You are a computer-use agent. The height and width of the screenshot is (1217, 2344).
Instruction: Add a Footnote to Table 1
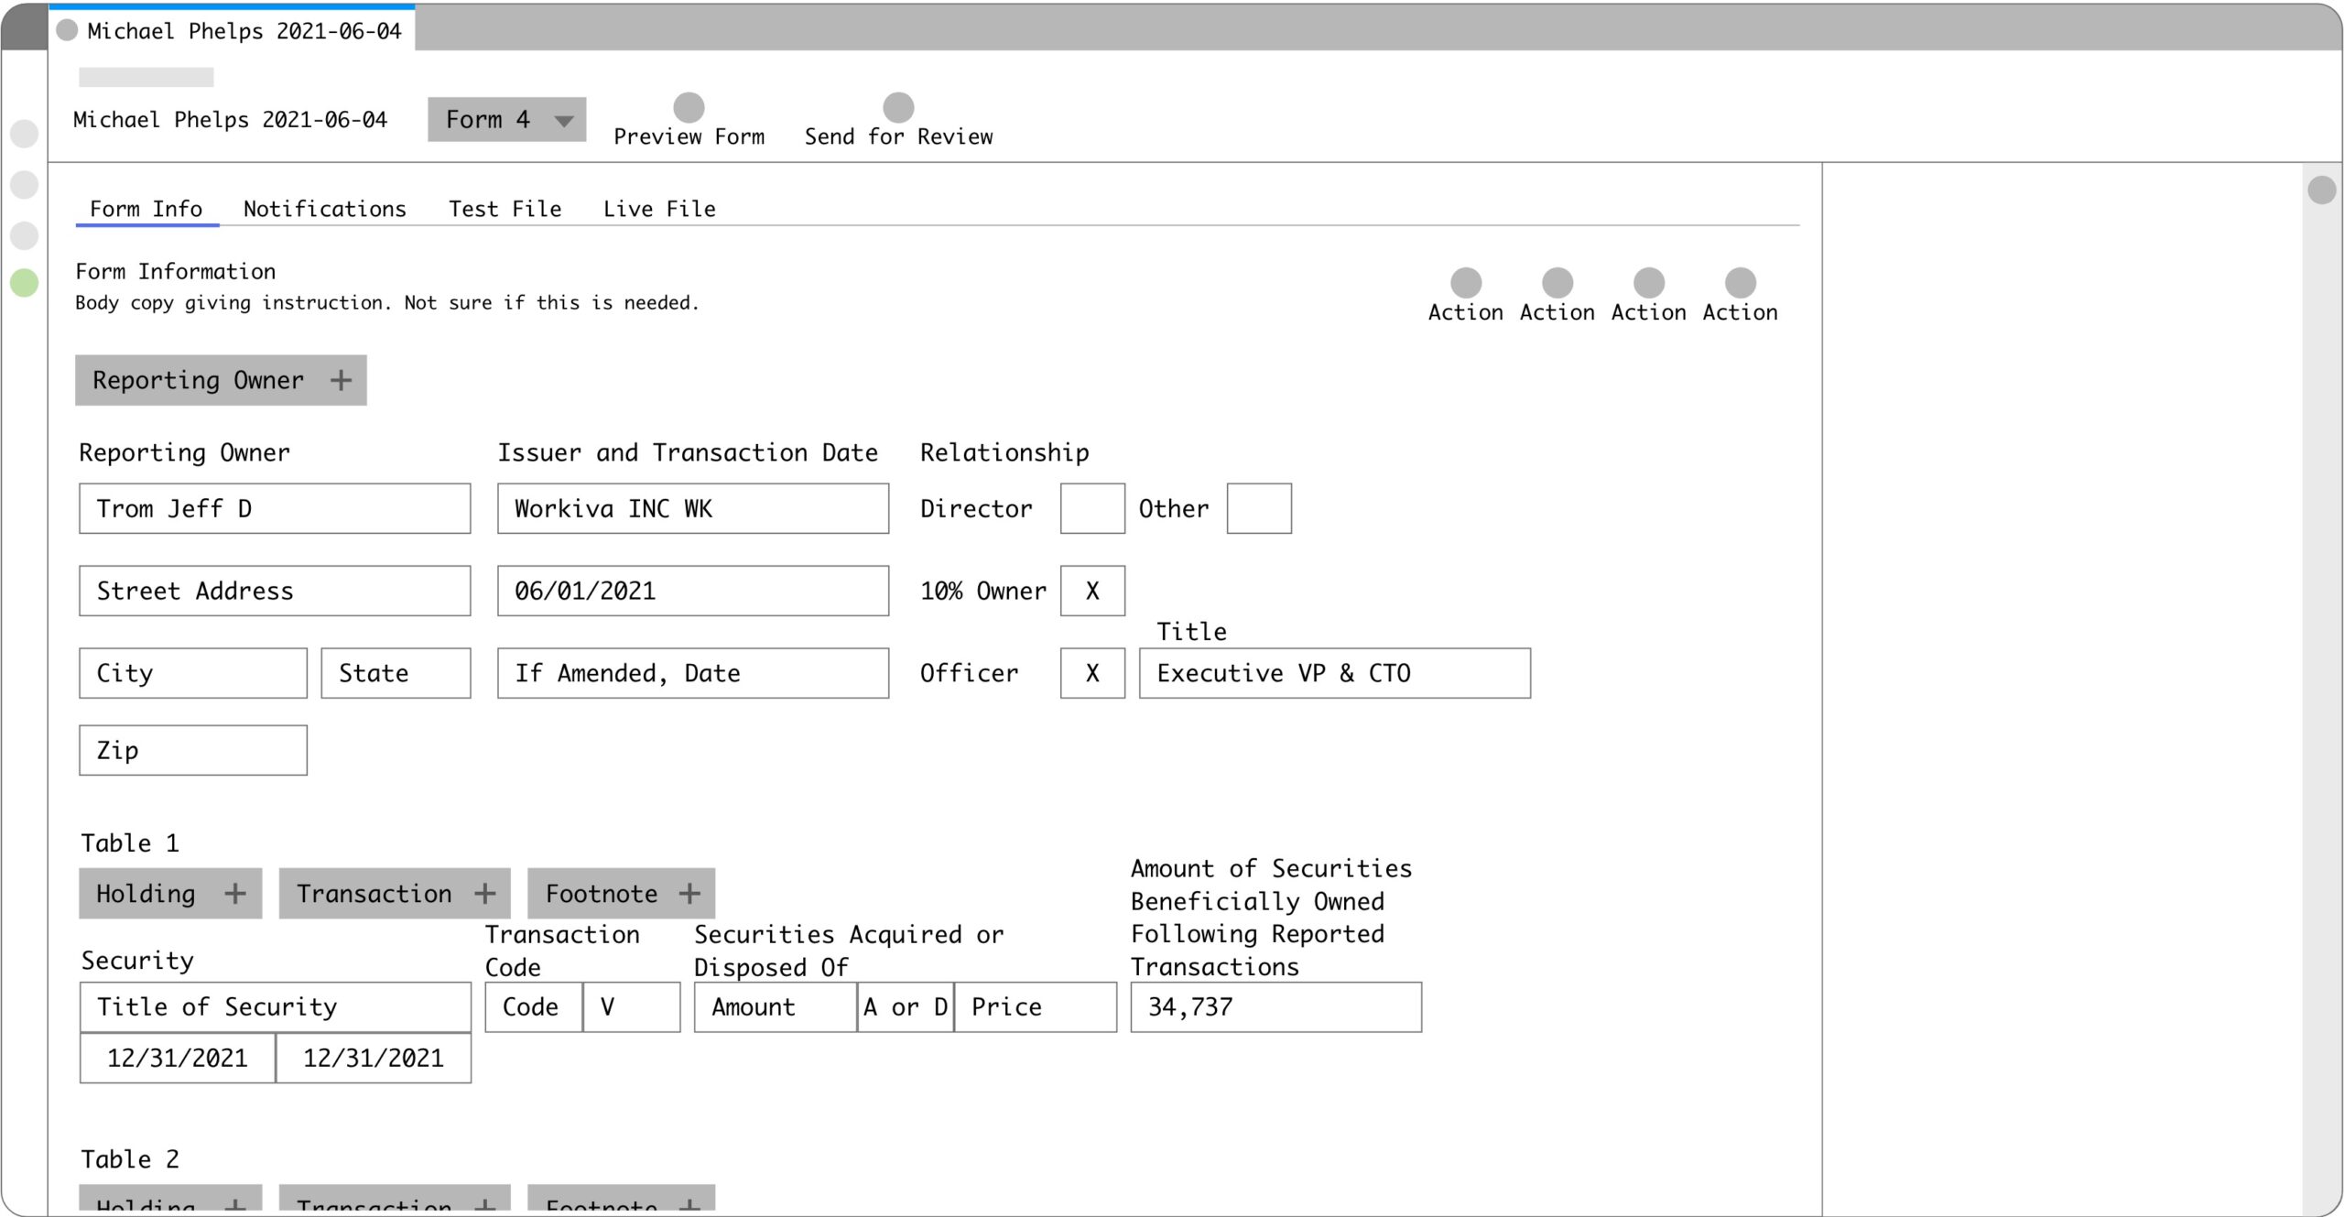click(621, 893)
